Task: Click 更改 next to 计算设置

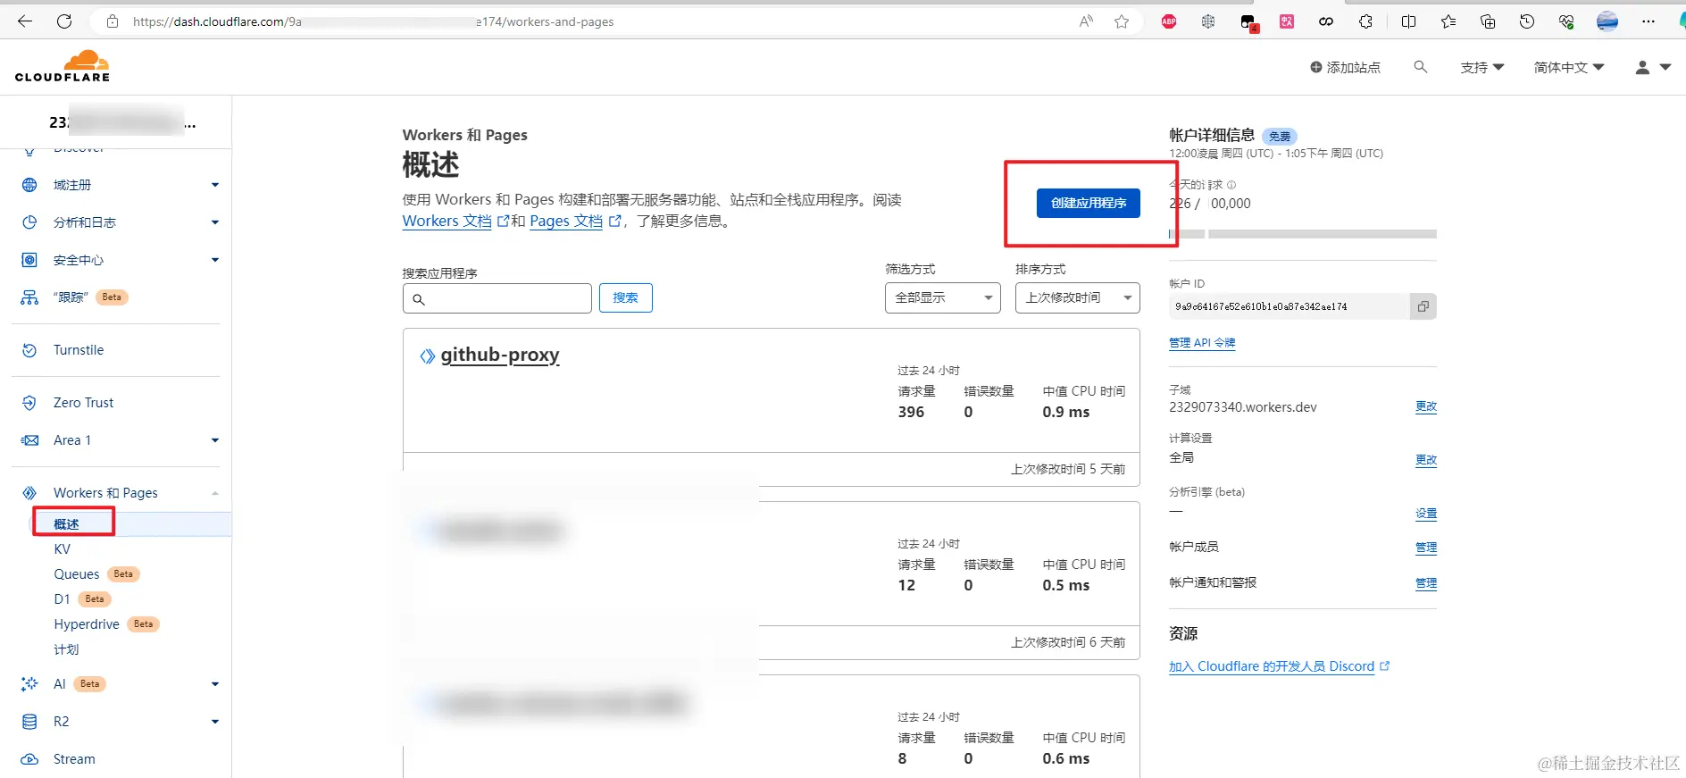Action: click(1426, 460)
